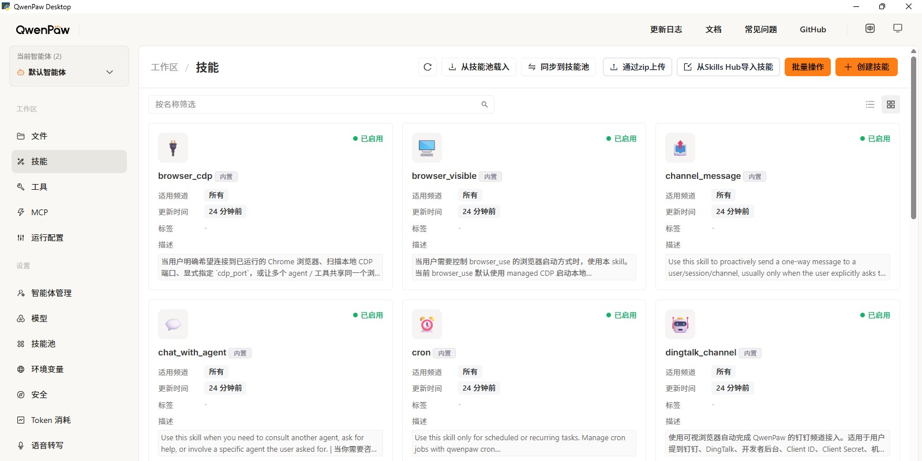Click the browser_cdp plug icon

point(173,148)
